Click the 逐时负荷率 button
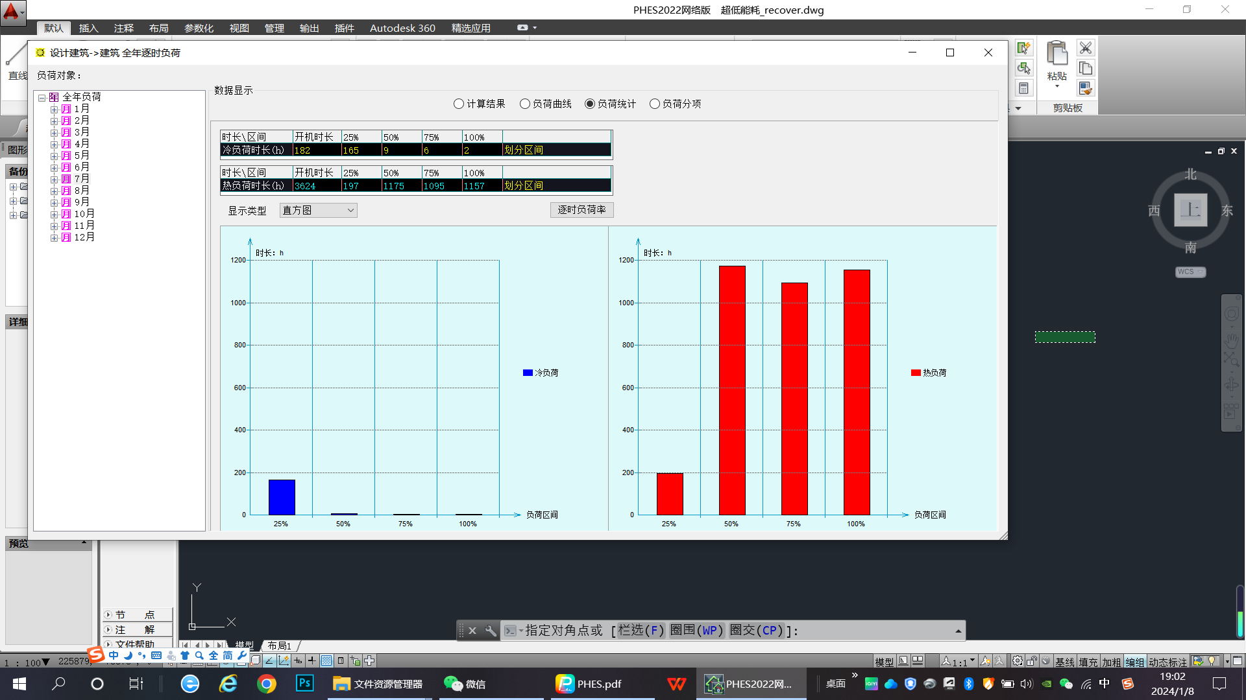The height and width of the screenshot is (700, 1246). (x=581, y=209)
